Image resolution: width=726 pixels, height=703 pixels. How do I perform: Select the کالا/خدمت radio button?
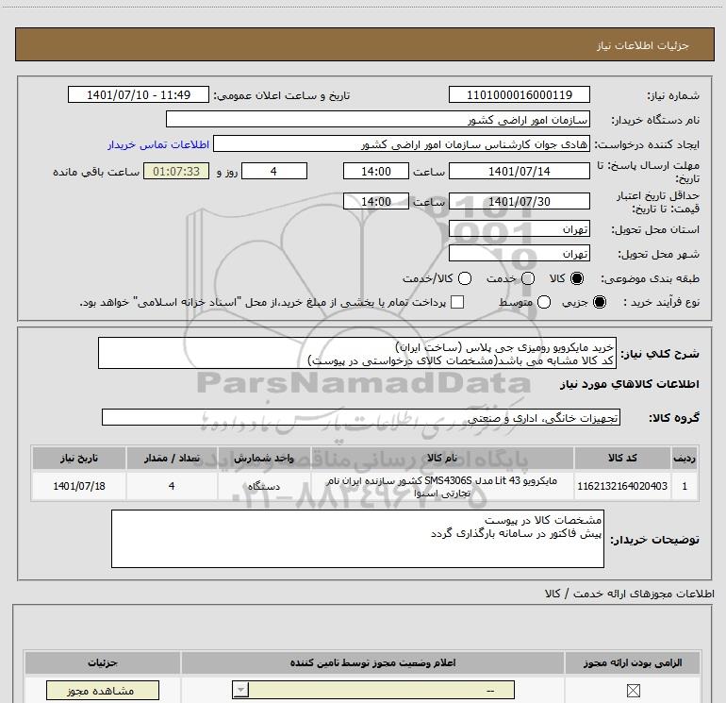click(x=465, y=278)
